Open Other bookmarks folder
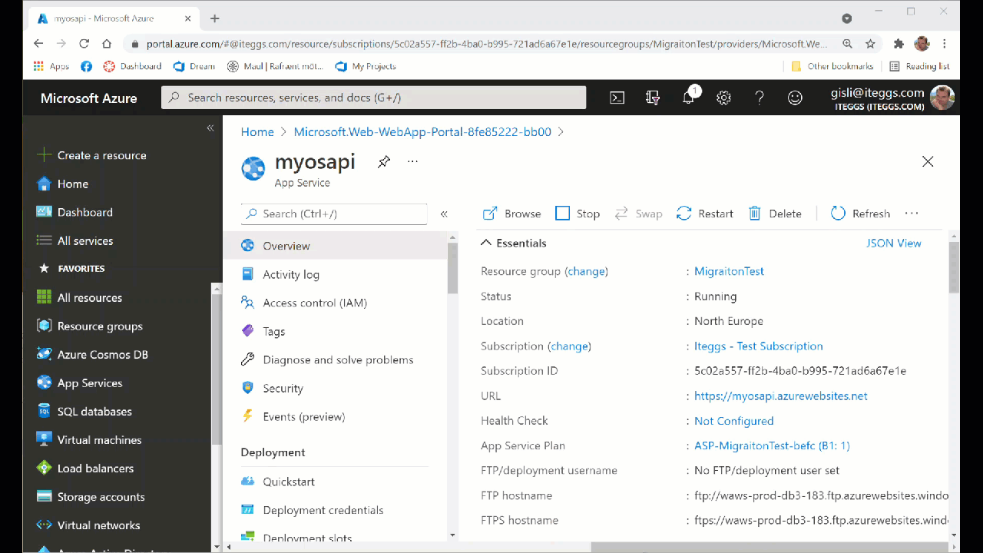The image size is (983, 553). [832, 66]
